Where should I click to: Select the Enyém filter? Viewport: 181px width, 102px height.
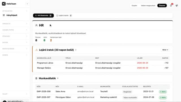click(134, 6)
